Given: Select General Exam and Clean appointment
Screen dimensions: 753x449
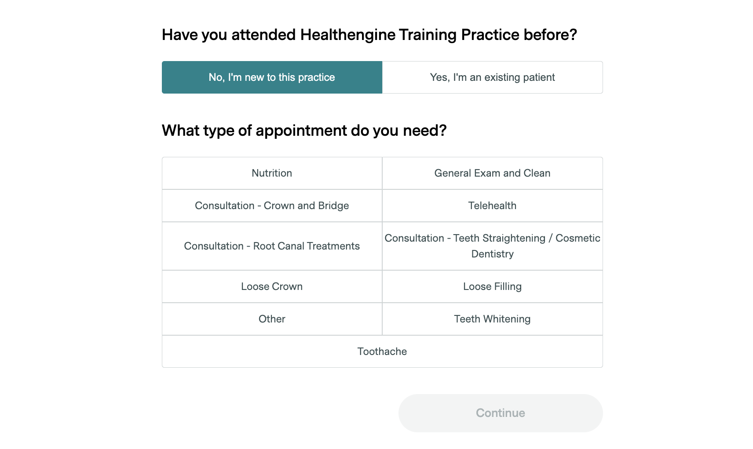Looking at the screenshot, I should (x=492, y=173).
